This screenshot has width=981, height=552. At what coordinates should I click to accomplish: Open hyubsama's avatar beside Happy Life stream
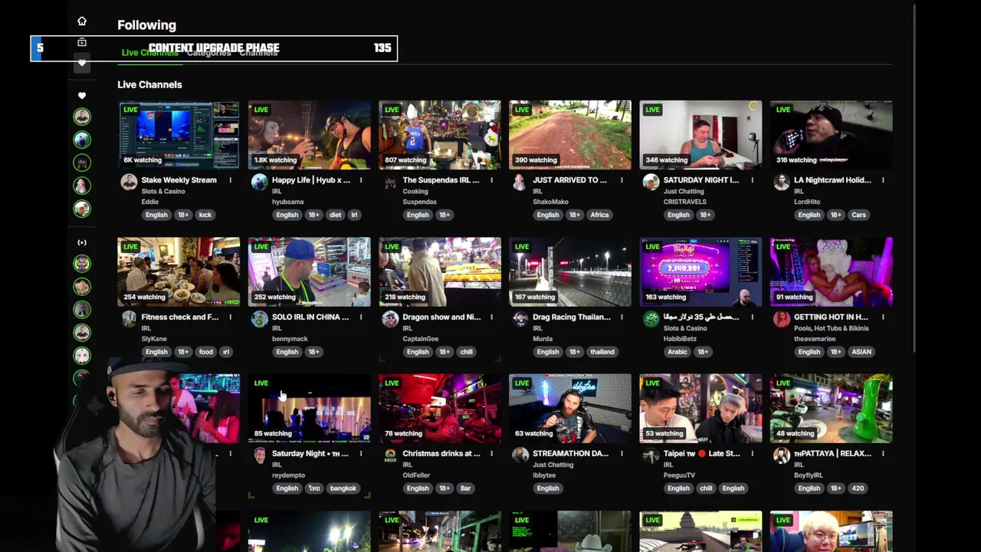point(260,182)
